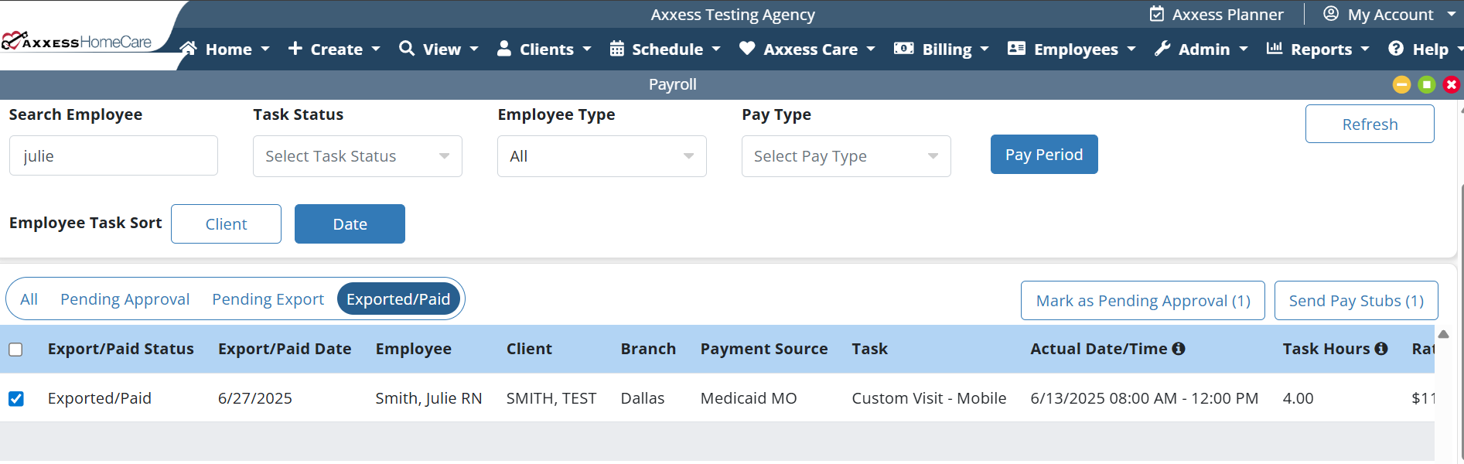The height and width of the screenshot is (464, 1464).
Task: Sort employee tasks by Client
Action: point(226,224)
